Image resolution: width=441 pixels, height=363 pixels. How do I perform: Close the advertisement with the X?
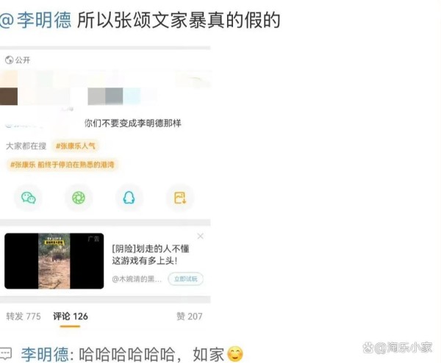(200, 236)
